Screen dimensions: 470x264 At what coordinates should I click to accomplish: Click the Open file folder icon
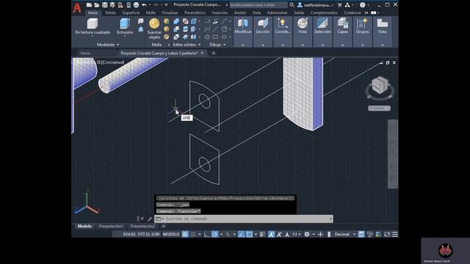point(96,5)
